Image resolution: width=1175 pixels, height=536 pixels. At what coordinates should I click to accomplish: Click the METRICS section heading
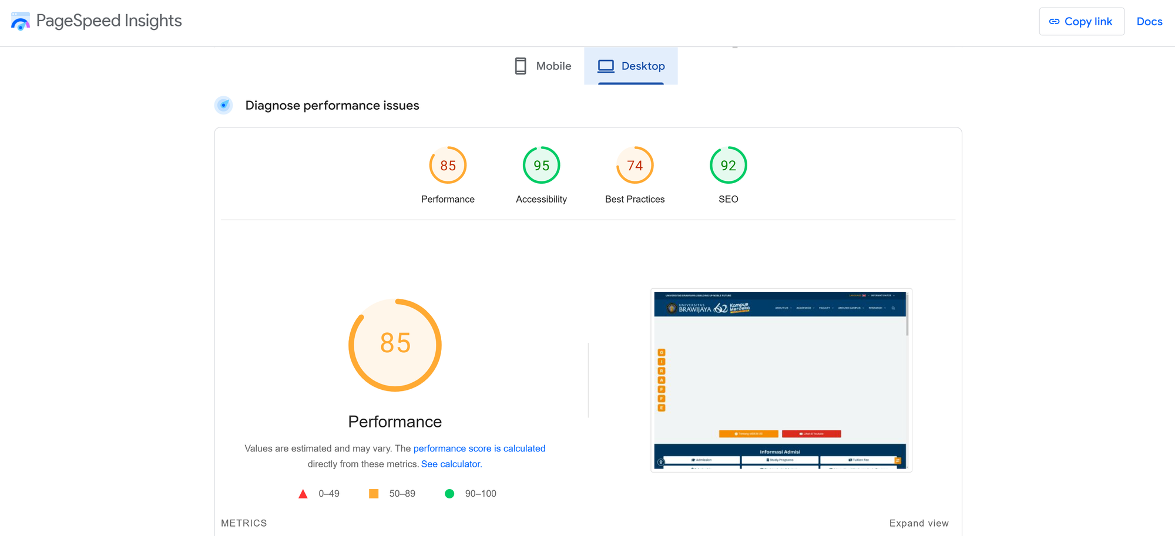tap(244, 523)
